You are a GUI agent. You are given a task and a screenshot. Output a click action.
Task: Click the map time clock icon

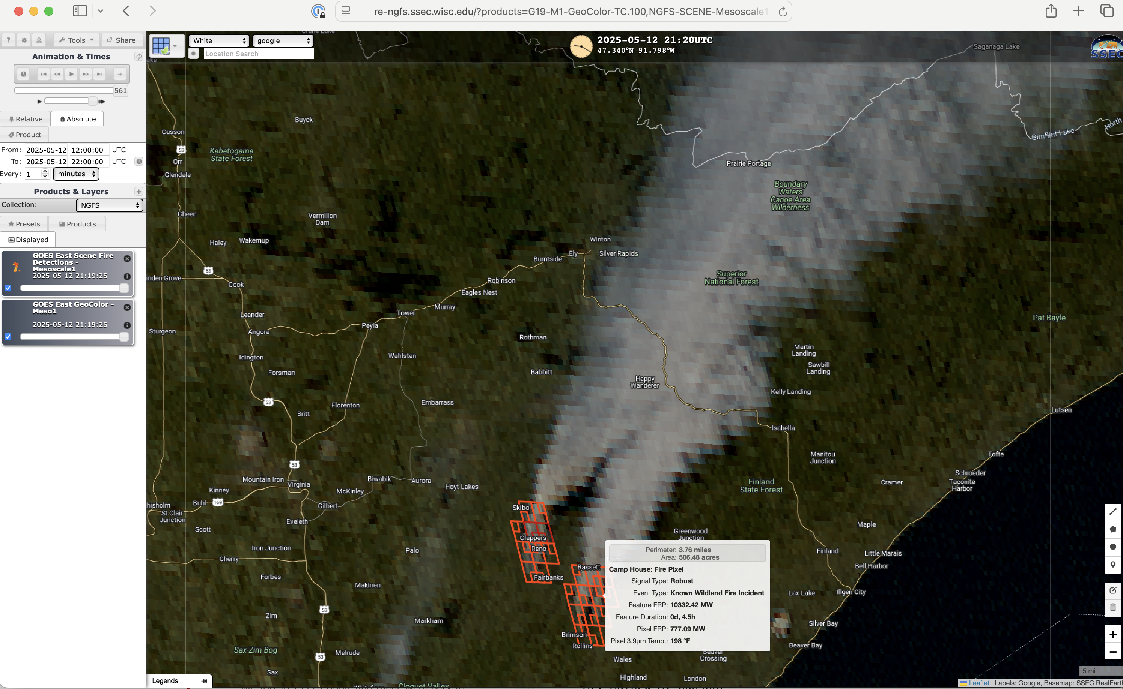pyautogui.click(x=581, y=46)
